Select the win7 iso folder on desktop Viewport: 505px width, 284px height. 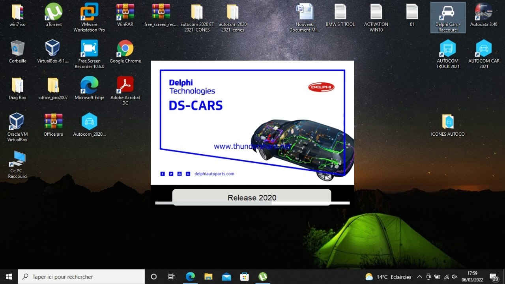17,15
